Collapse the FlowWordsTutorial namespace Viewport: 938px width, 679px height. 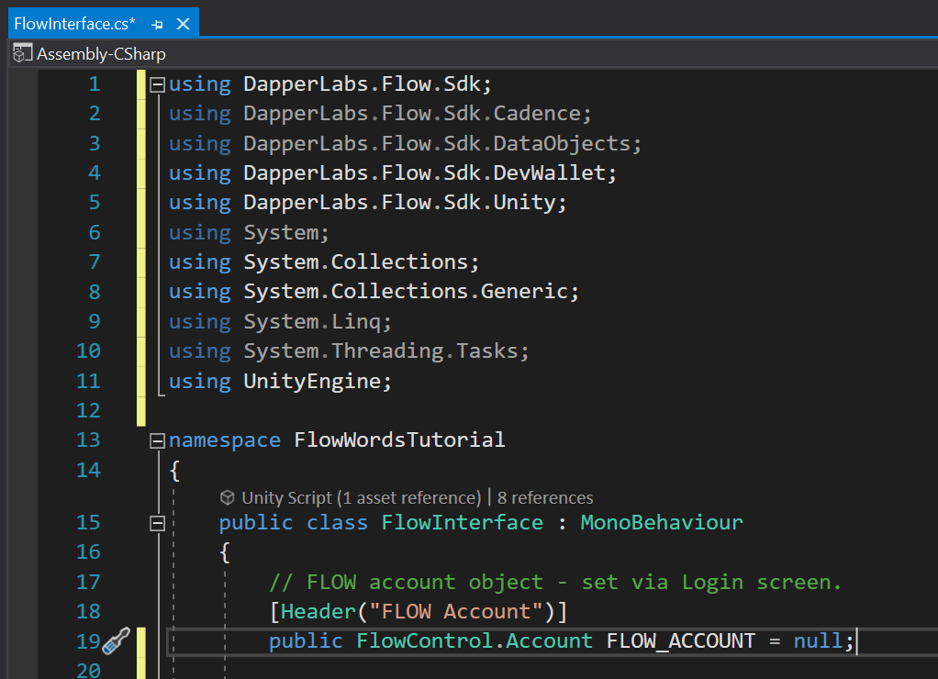157,439
